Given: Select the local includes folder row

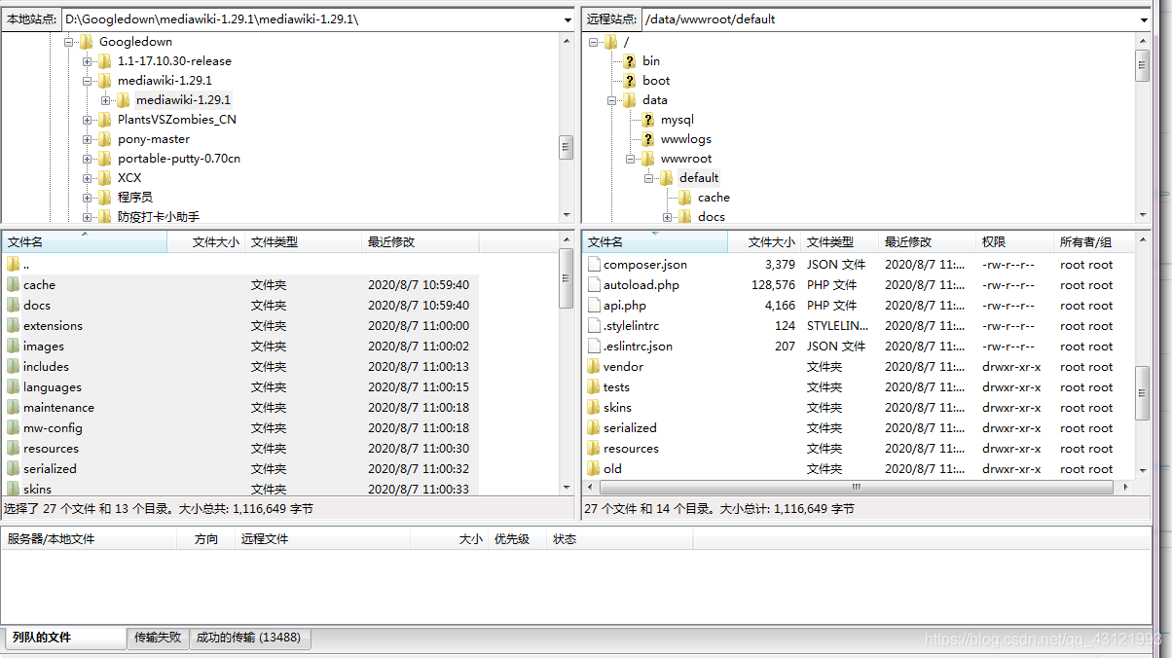Looking at the screenshot, I should coord(239,367).
